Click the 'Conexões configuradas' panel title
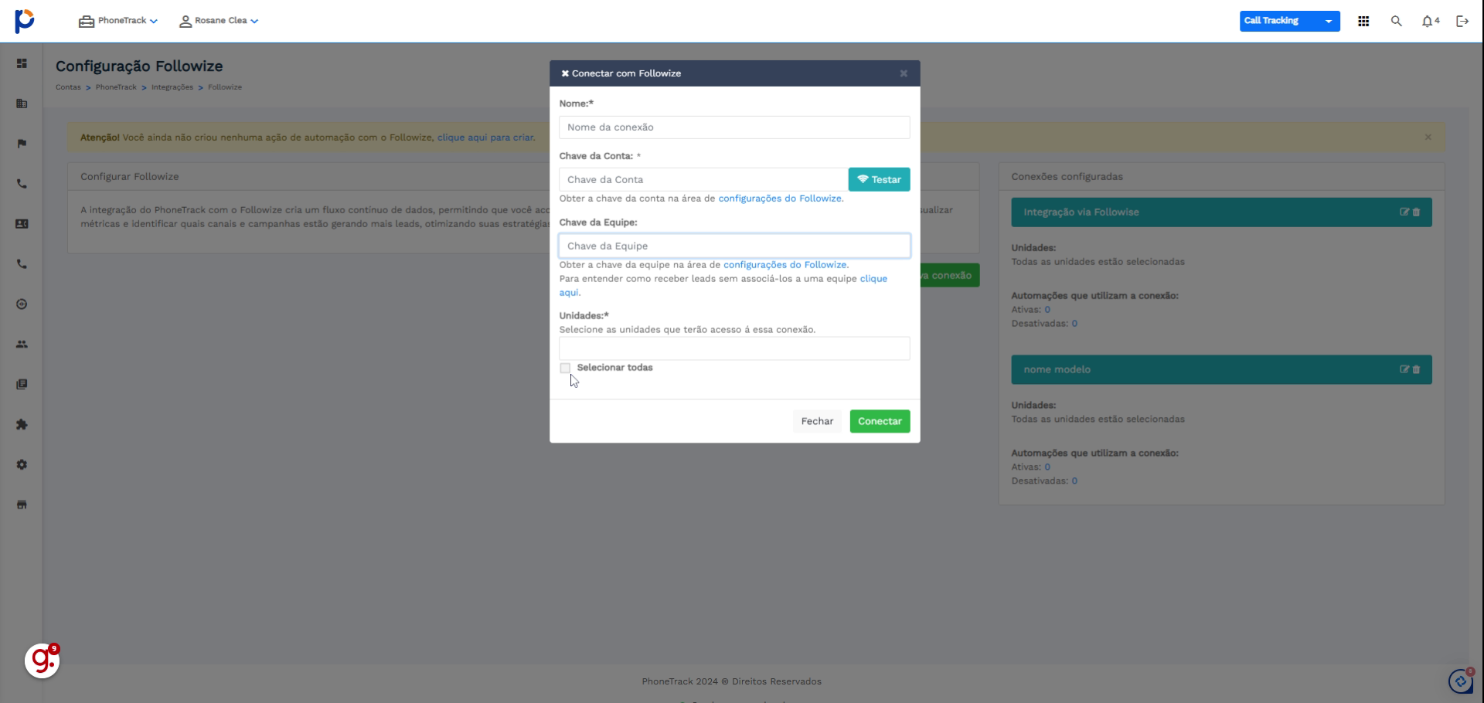Screen dimensions: 1484x703 1067,177
